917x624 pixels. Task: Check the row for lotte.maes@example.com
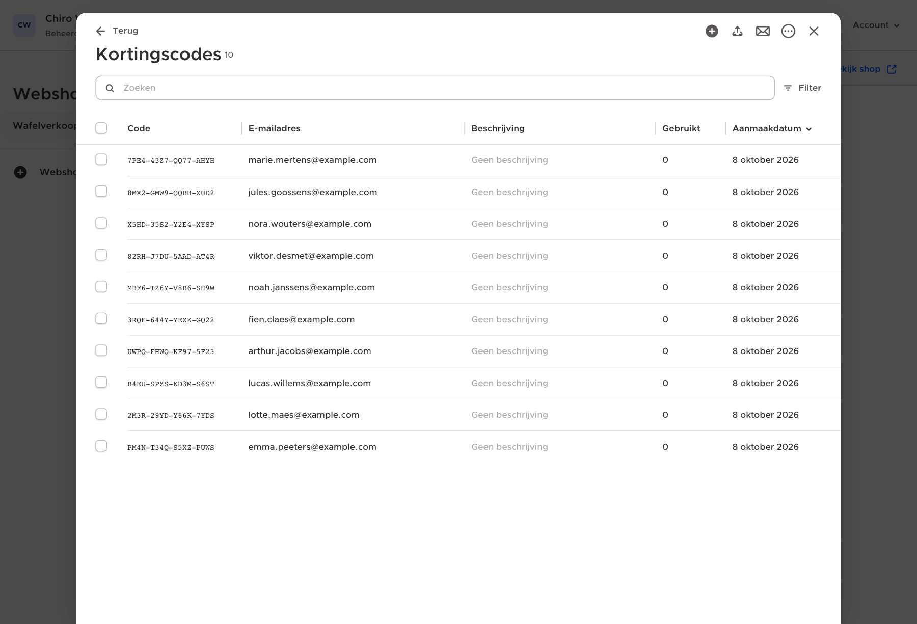101,414
